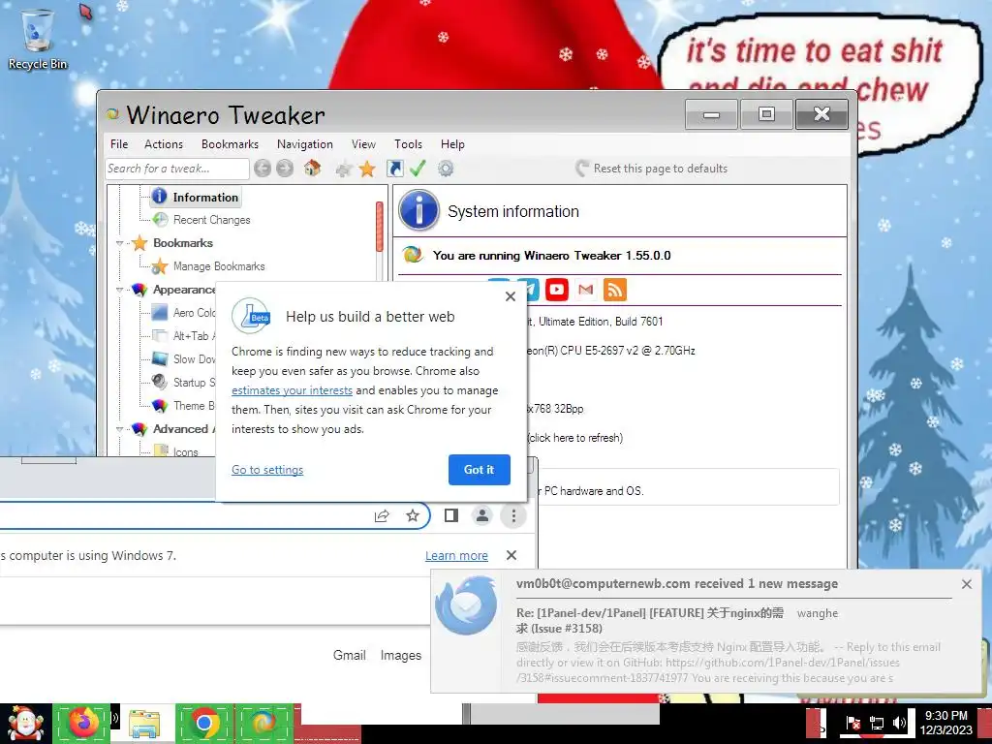Open the Recycle Bin on desktop
Image resolution: width=992 pixels, height=744 pixels.
point(37,39)
